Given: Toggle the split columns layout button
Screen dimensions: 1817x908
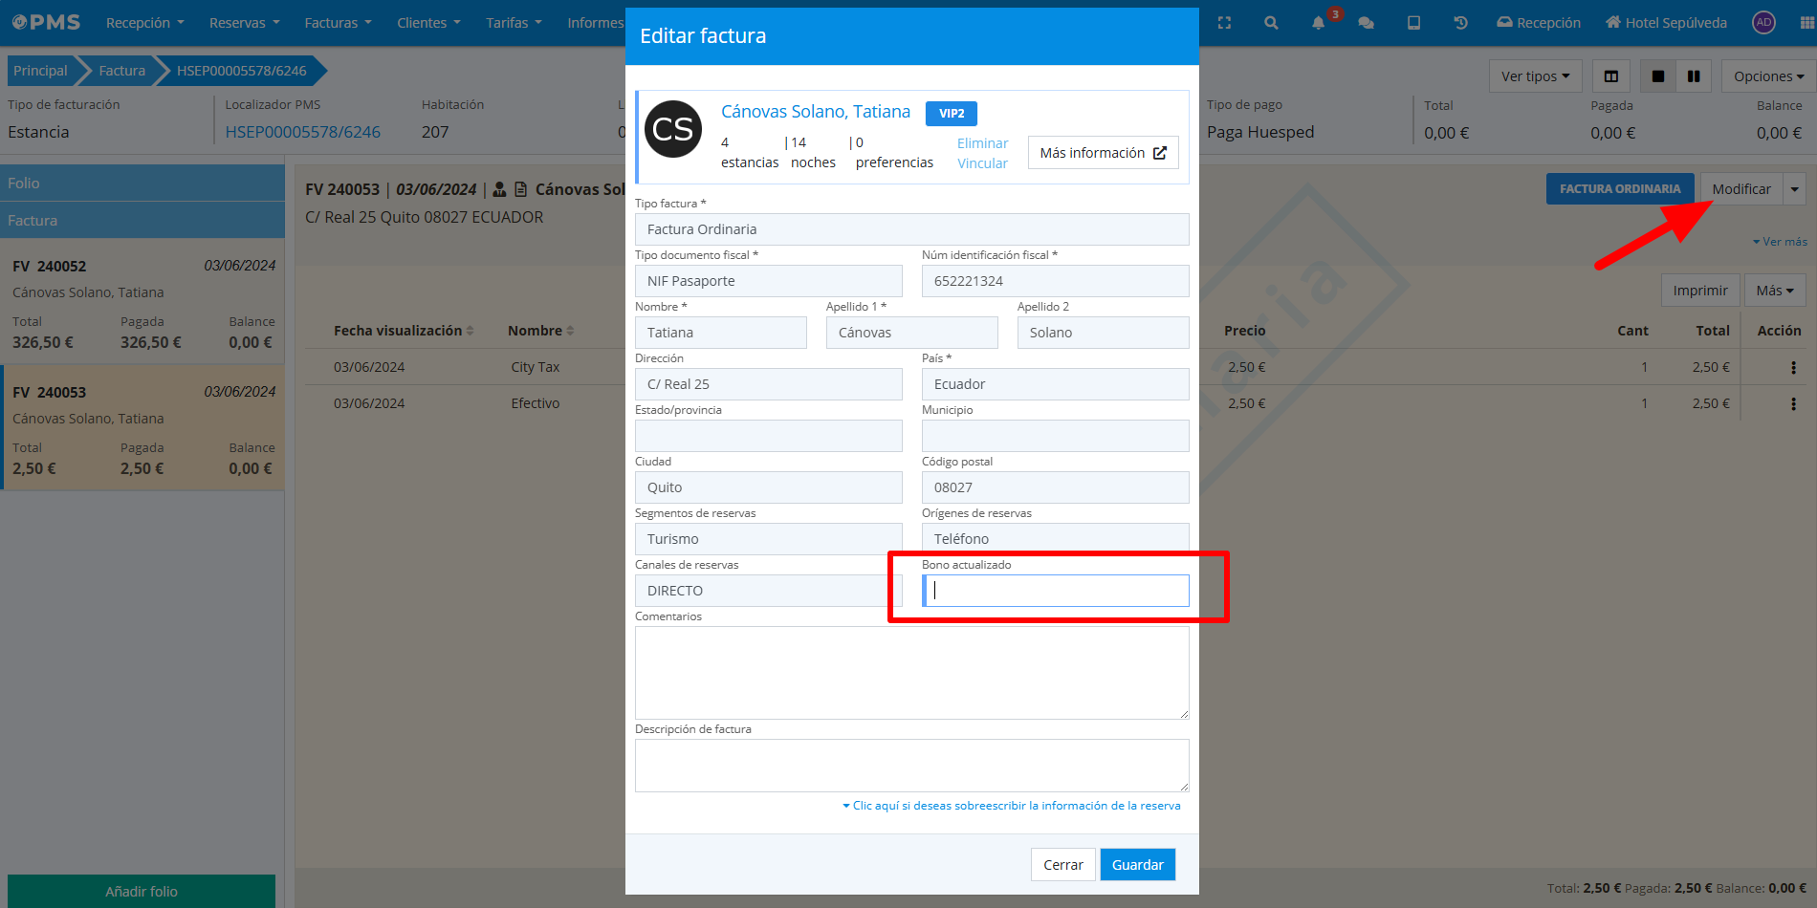Looking at the screenshot, I should click(1611, 76).
